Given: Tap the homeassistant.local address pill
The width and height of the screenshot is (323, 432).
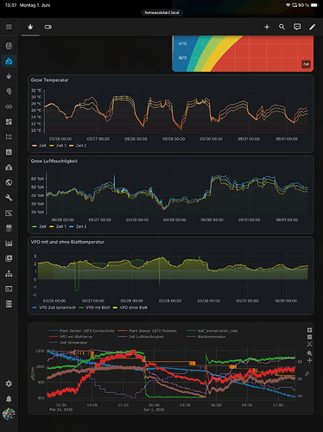Looking at the screenshot, I should [x=161, y=12].
